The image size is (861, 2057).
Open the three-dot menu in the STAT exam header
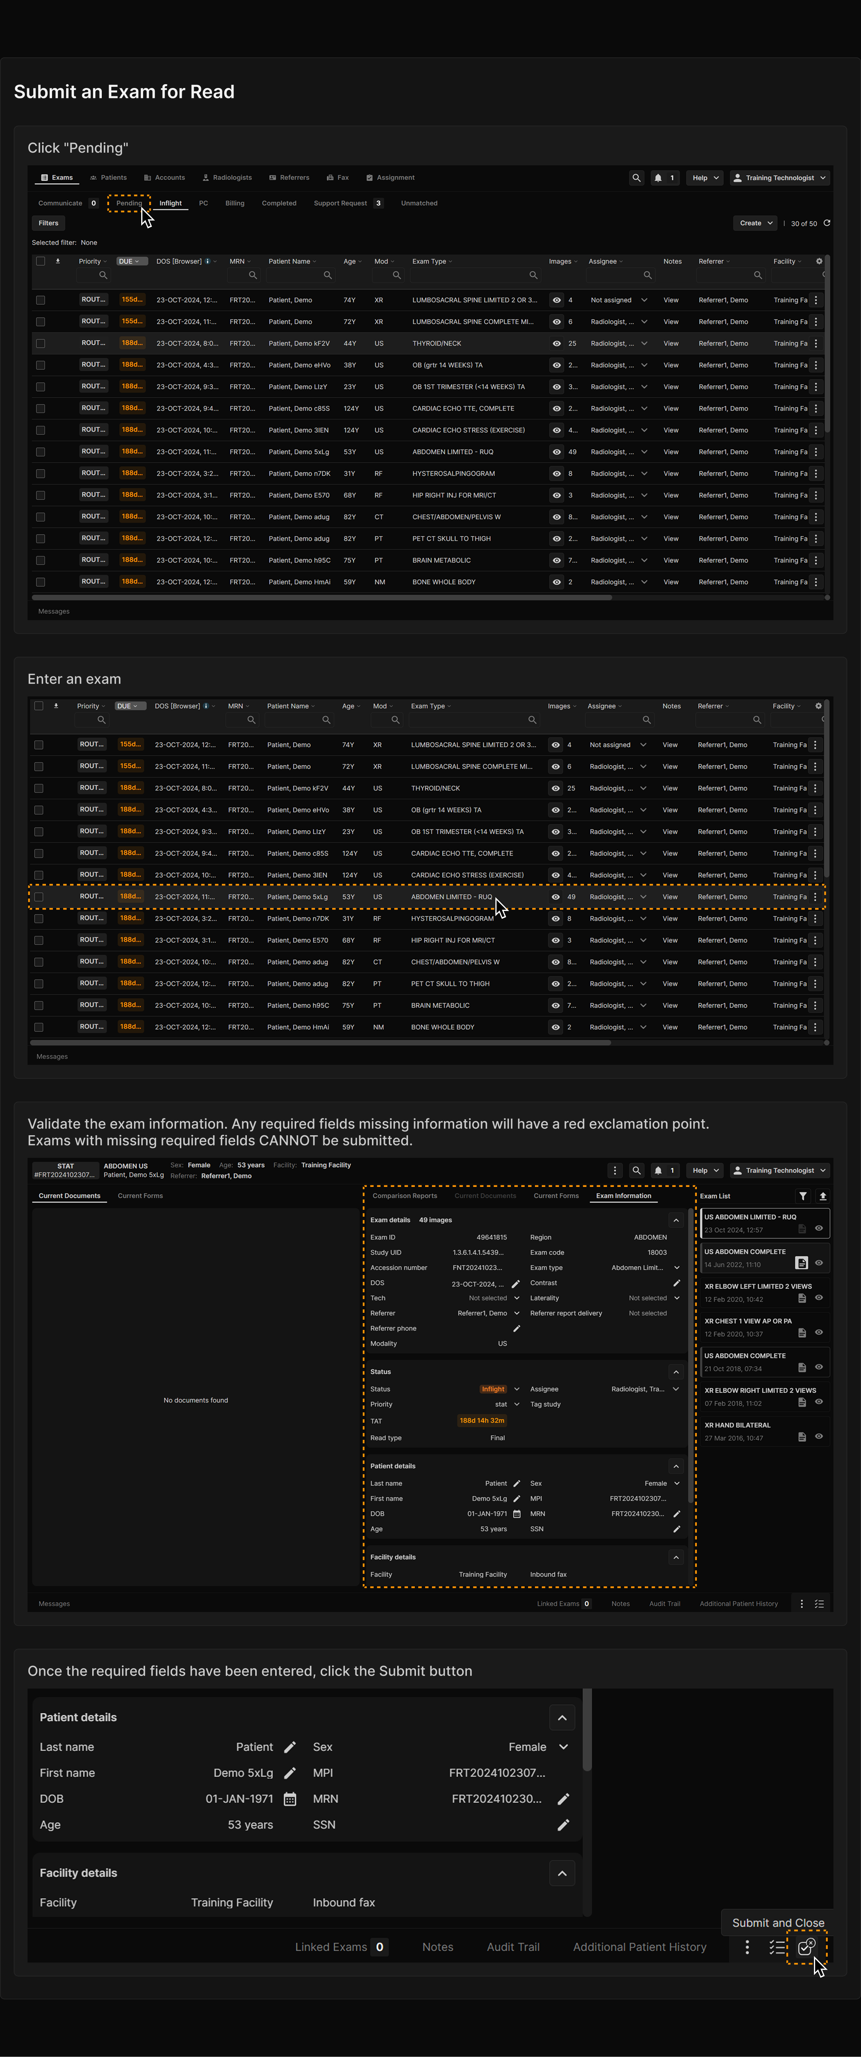(615, 1170)
